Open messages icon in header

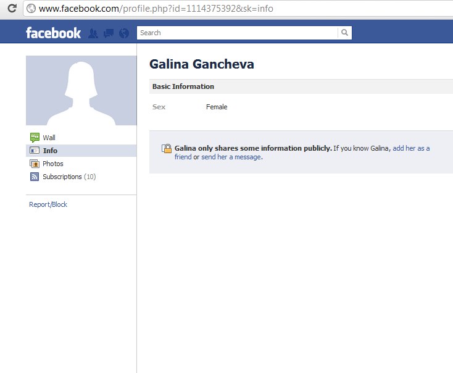coord(109,33)
